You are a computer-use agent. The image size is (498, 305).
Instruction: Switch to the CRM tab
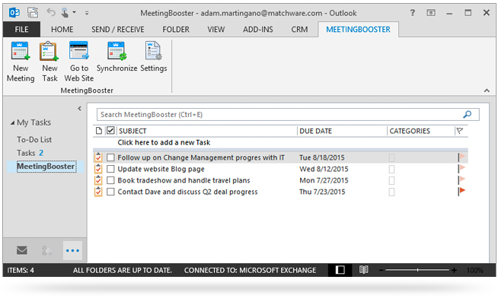pyautogui.click(x=299, y=30)
